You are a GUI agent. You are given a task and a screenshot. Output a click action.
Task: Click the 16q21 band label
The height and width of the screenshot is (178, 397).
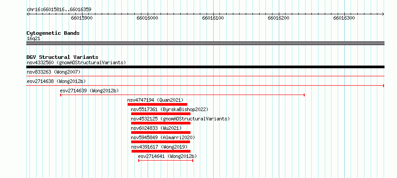point(33,39)
